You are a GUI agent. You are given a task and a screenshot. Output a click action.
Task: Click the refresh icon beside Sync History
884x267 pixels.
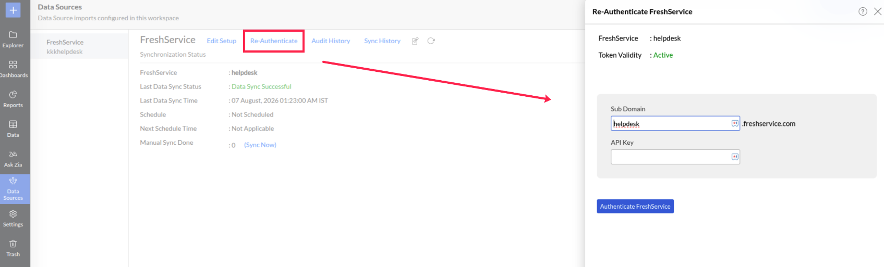pyautogui.click(x=431, y=41)
